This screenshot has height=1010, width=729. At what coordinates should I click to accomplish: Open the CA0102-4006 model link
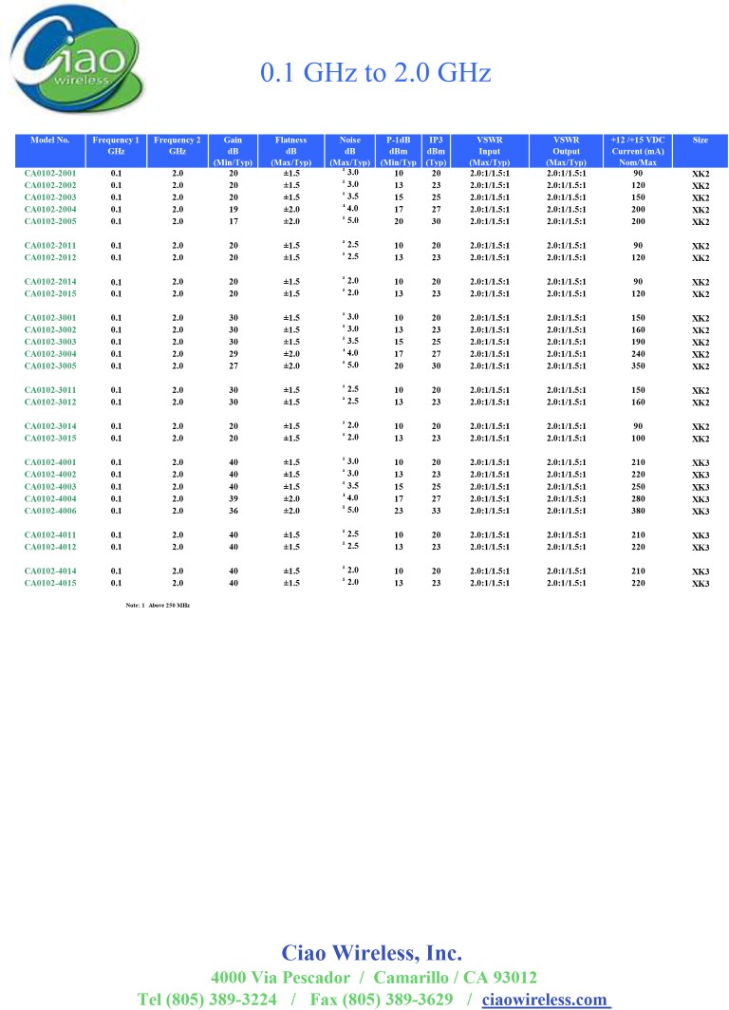click(x=50, y=510)
